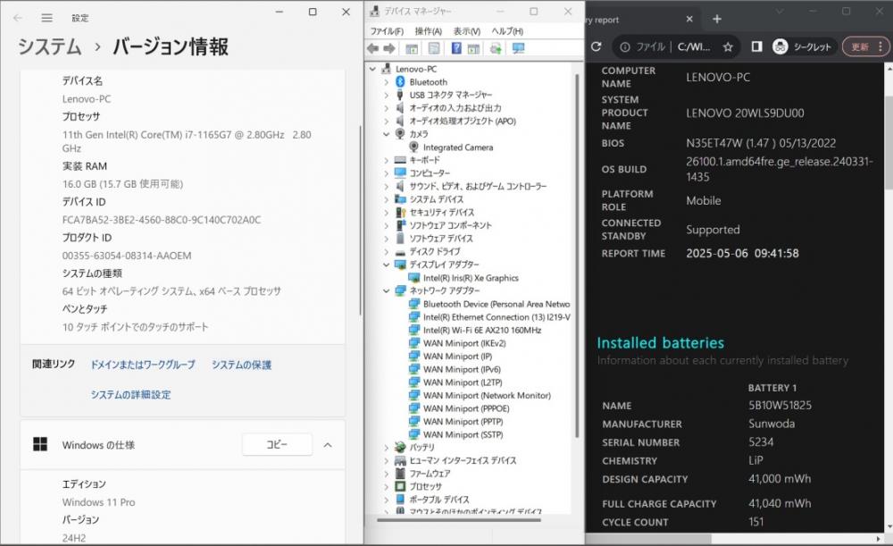This screenshot has width=893, height=546.
Task: Open the 表示(V) menu
Action: pyautogui.click(x=467, y=31)
